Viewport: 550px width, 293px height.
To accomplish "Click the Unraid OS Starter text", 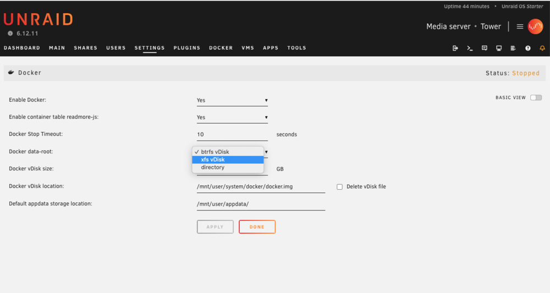I will (522, 6).
